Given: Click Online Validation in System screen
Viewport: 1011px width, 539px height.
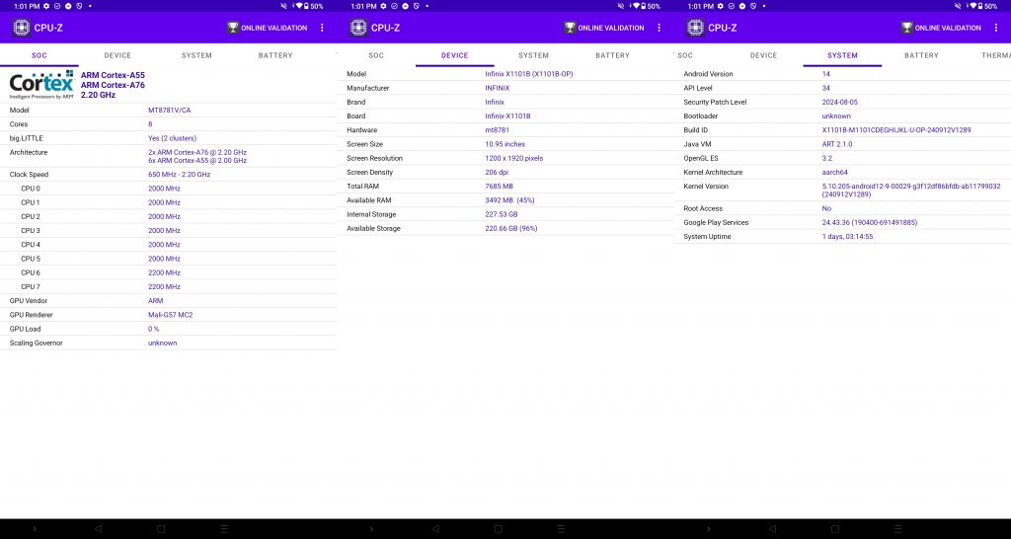Looking at the screenshot, I should click(x=941, y=28).
